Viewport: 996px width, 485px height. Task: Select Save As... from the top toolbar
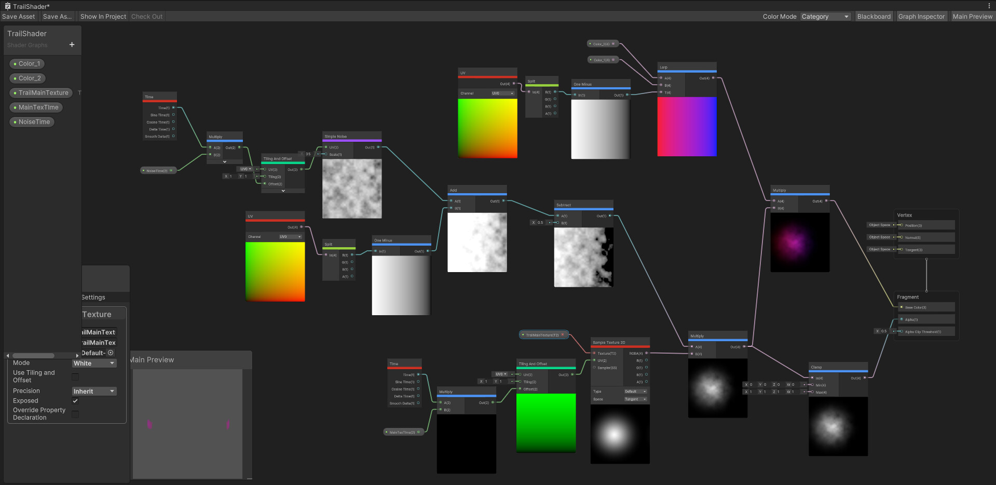[x=57, y=16]
